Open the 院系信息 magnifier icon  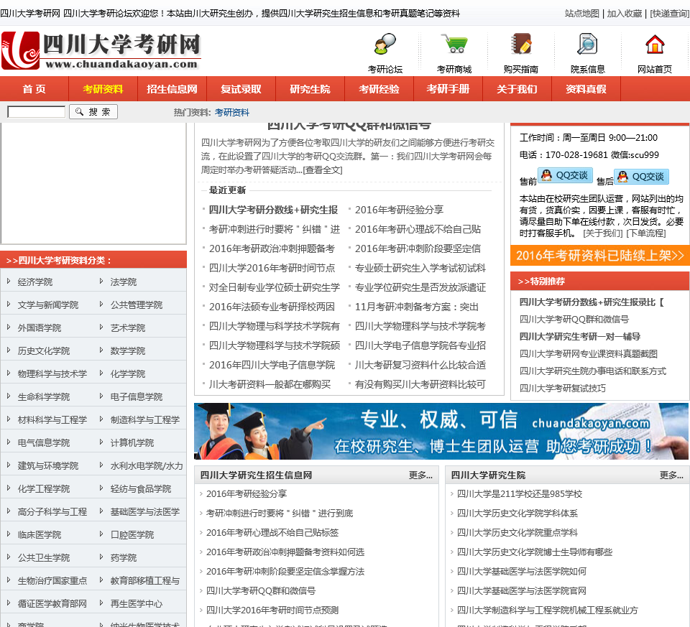tap(587, 45)
